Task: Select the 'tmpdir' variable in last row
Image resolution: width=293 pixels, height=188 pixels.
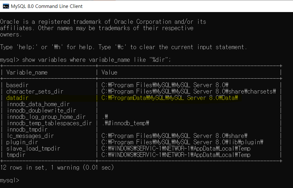Action: point(16,155)
